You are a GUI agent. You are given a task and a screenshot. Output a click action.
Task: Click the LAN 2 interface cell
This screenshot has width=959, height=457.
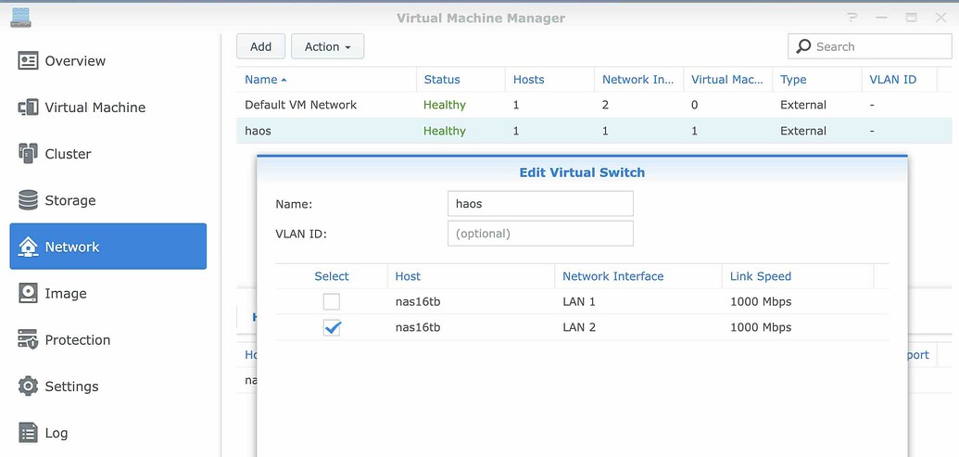[x=578, y=327]
